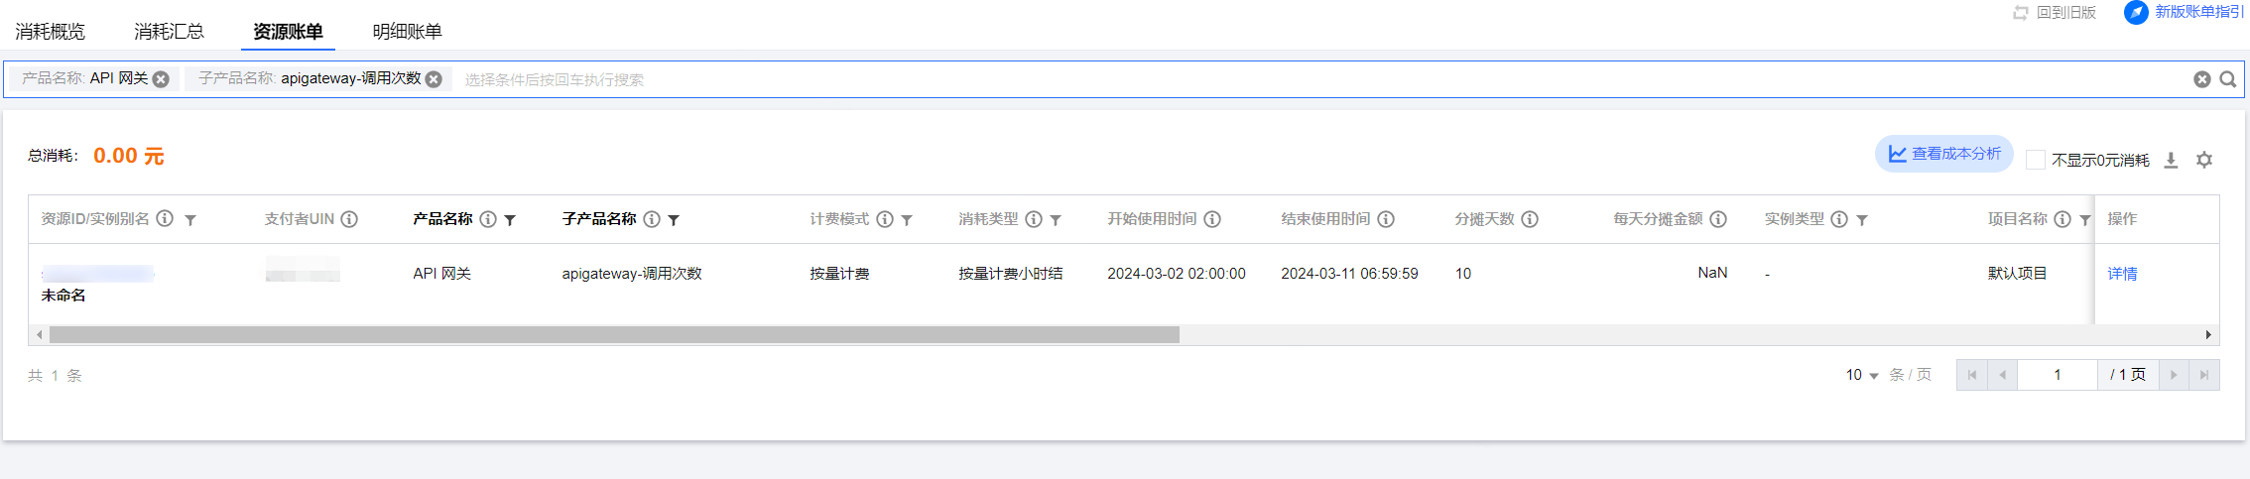Open the 计费模式 column filter
This screenshot has height=479, width=2250.
point(907,220)
